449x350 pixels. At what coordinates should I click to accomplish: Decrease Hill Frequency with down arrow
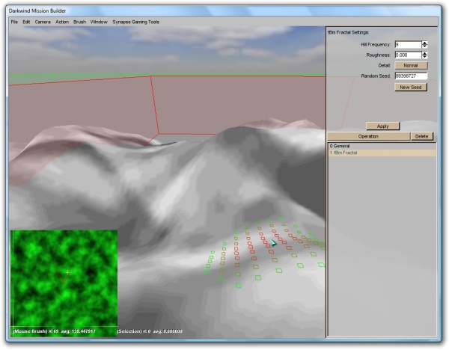click(425, 46)
